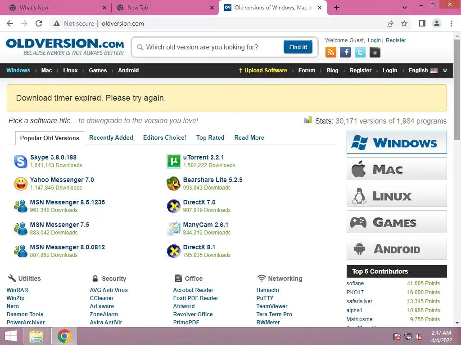The width and height of the screenshot is (461, 345).
Task: Click the Not secure warning icon
Action: (57, 23)
